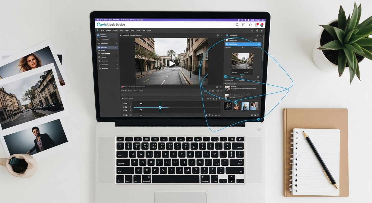
Task: Enable the round toggle left of the bottom track
Action: pyautogui.click(x=131, y=115)
